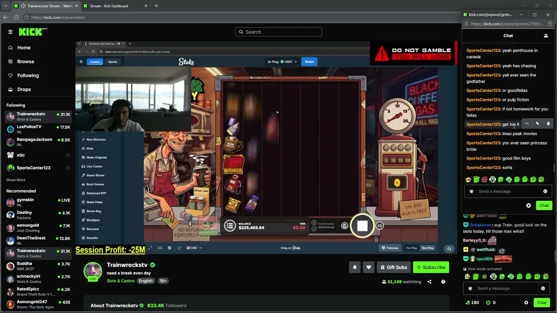Viewport: 557px width, 313px height.
Task: Open asmongold Just Chatting recommended channel
Action: [x=38, y=228]
